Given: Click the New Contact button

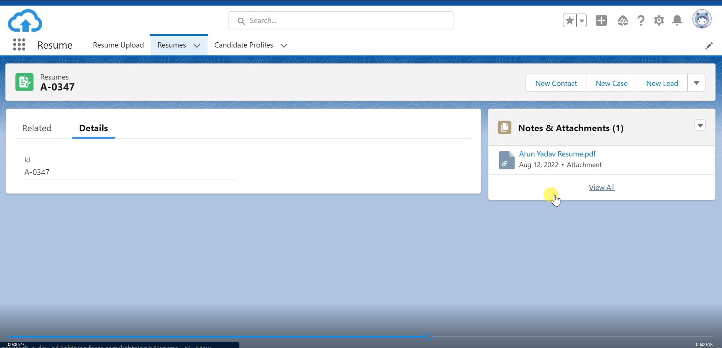Looking at the screenshot, I should point(556,83).
